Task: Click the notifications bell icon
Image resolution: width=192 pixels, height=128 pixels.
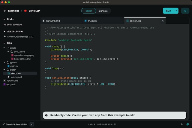Action: 181,124
